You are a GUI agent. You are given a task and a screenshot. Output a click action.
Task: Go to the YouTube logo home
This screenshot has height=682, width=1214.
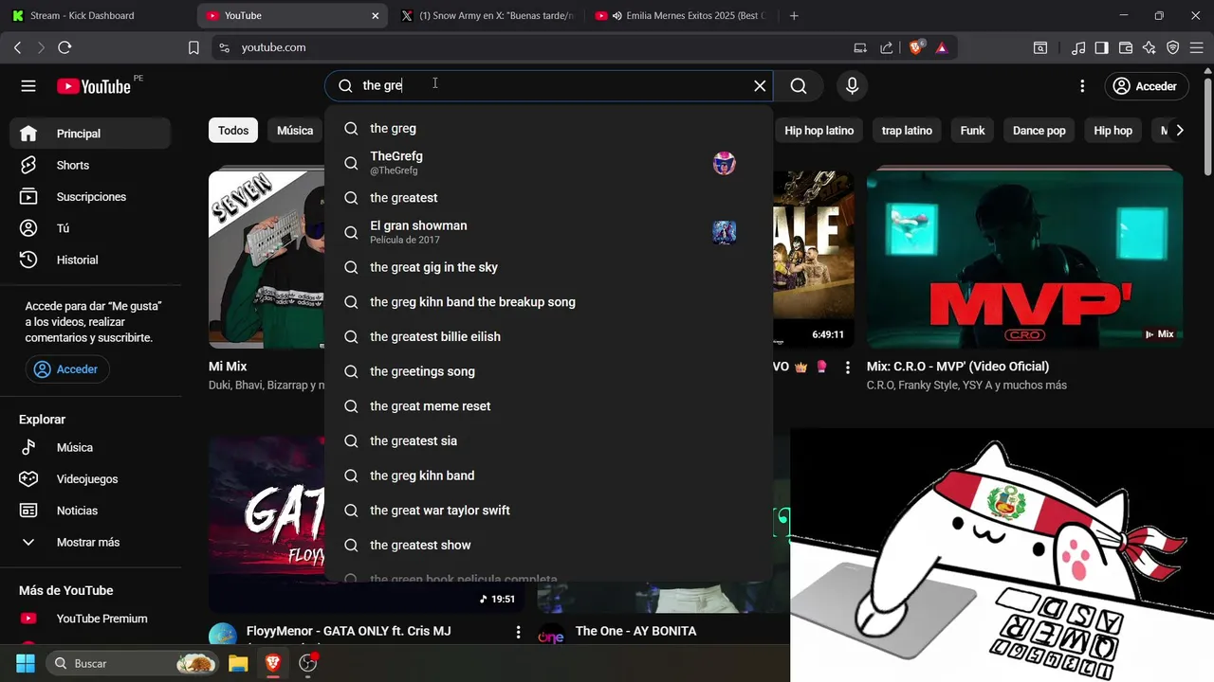click(93, 86)
